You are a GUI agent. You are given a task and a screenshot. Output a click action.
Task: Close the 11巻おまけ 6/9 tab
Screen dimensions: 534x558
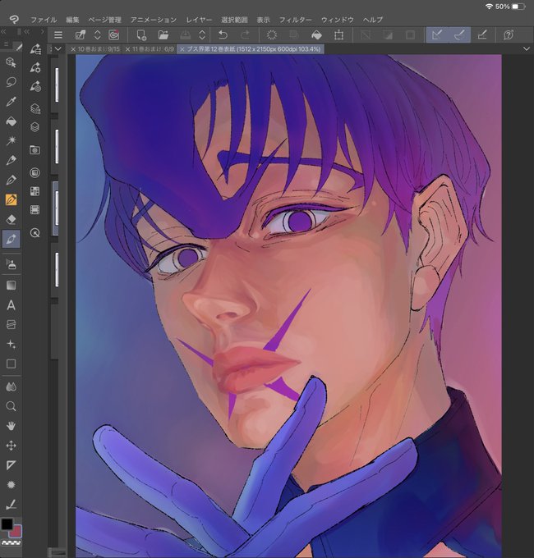click(x=128, y=49)
